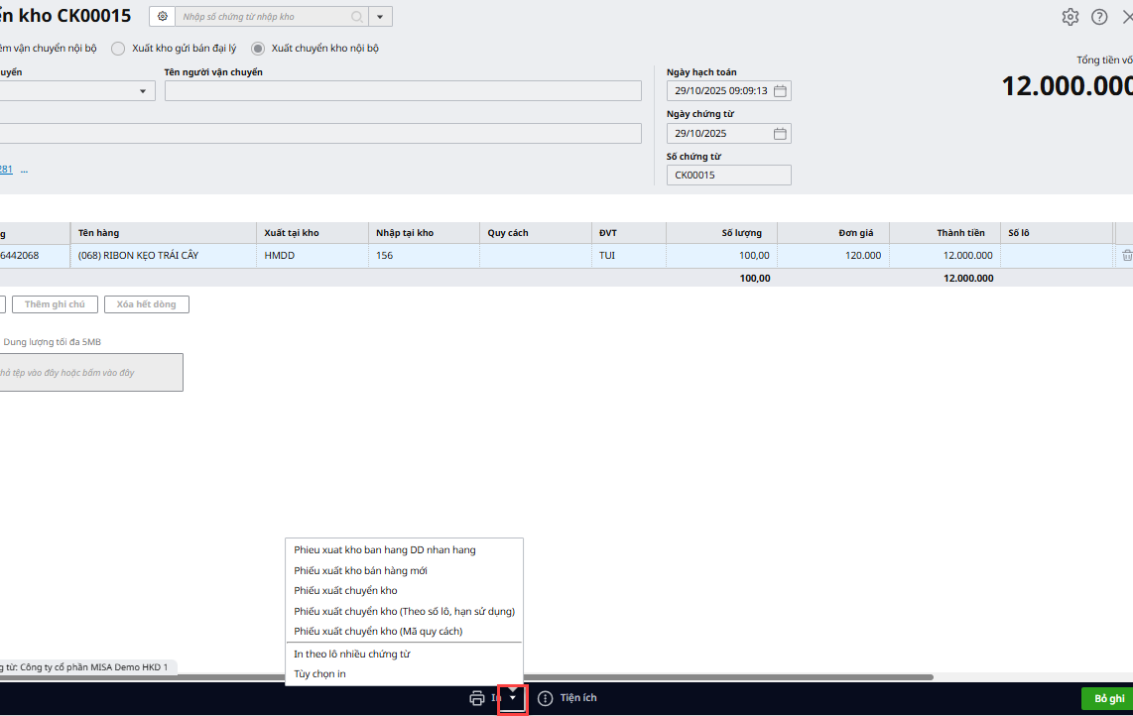Delete the RIBON KẸO TRÁI CÂY row with the trash icon
The image size is (1133, 716).
click(x=1126, y=256)
